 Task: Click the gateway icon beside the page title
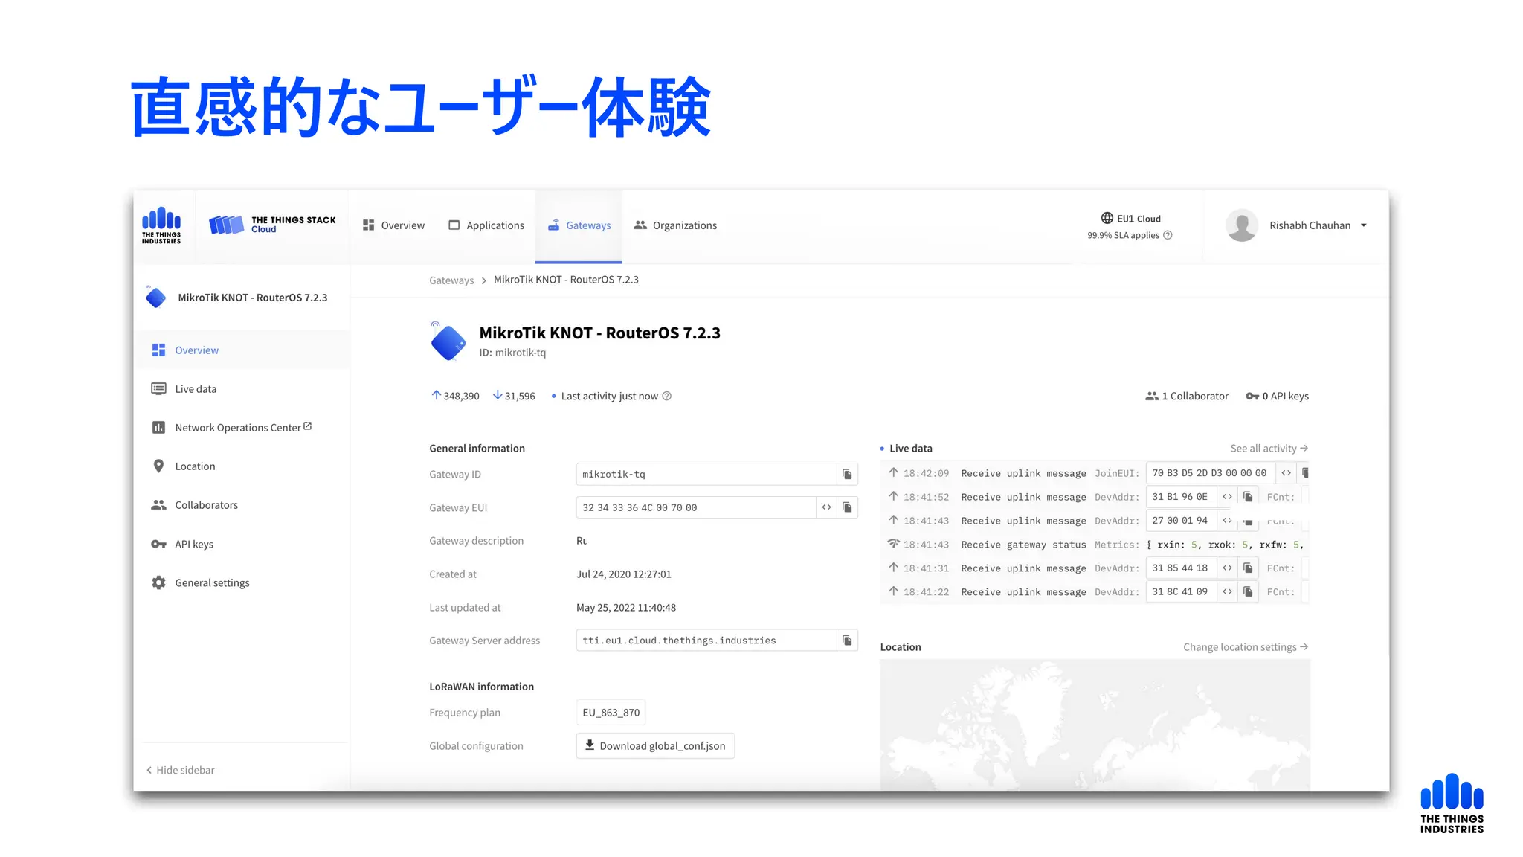coord(448,342)
